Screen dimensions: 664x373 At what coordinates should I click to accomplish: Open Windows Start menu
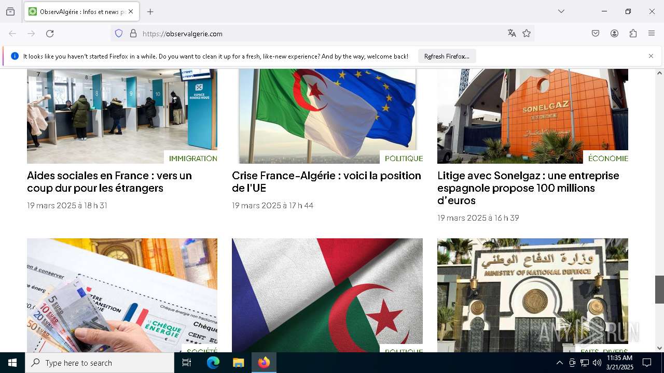12,363
